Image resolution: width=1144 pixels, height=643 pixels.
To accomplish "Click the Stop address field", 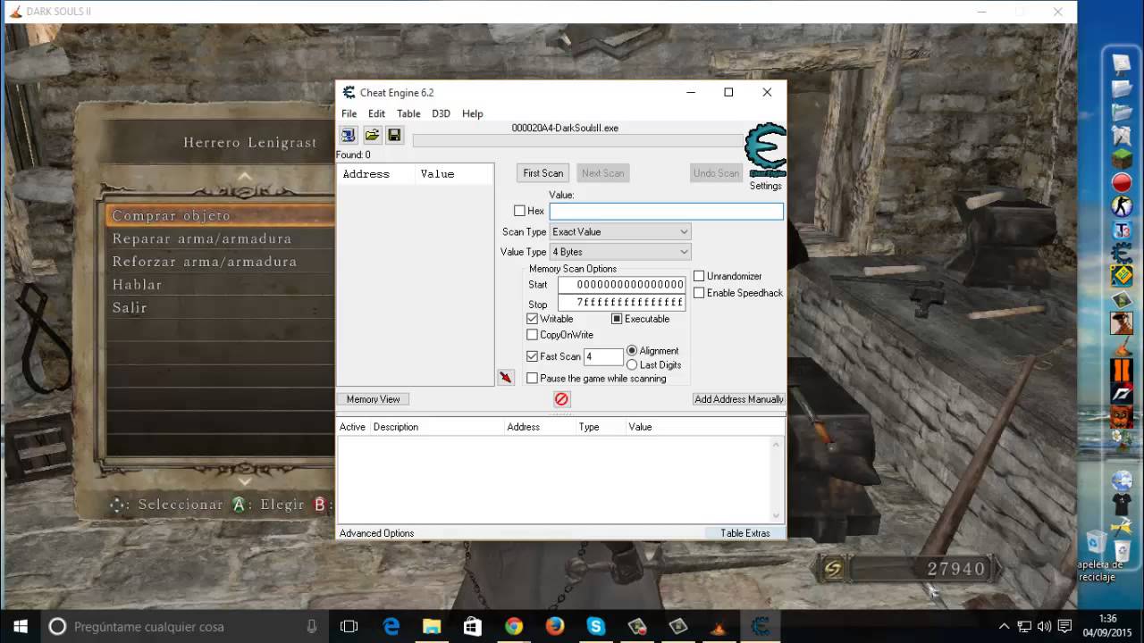I will pos(622,303).
